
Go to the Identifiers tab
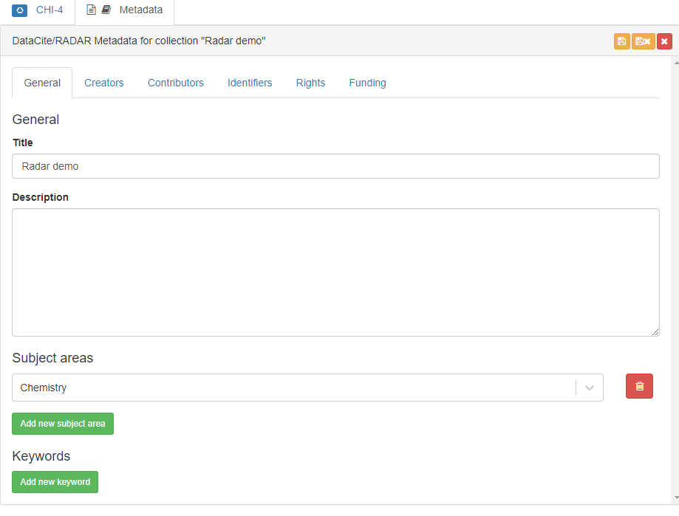tap(250, 83)
